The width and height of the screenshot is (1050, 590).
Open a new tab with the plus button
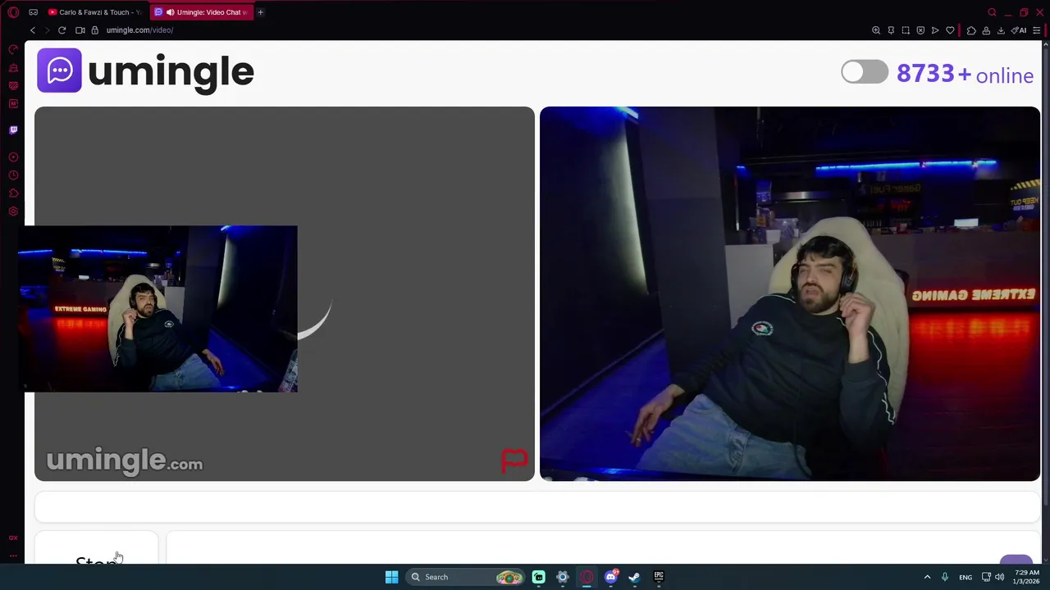coord(260,12)
